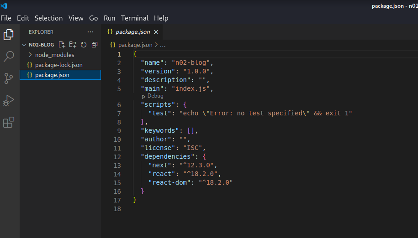Refresh the Explorer file tree
Viewport: 418px width, 238px height.
84,45
